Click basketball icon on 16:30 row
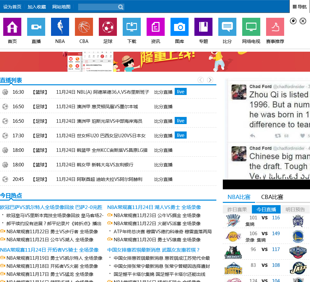 [5, 92]
